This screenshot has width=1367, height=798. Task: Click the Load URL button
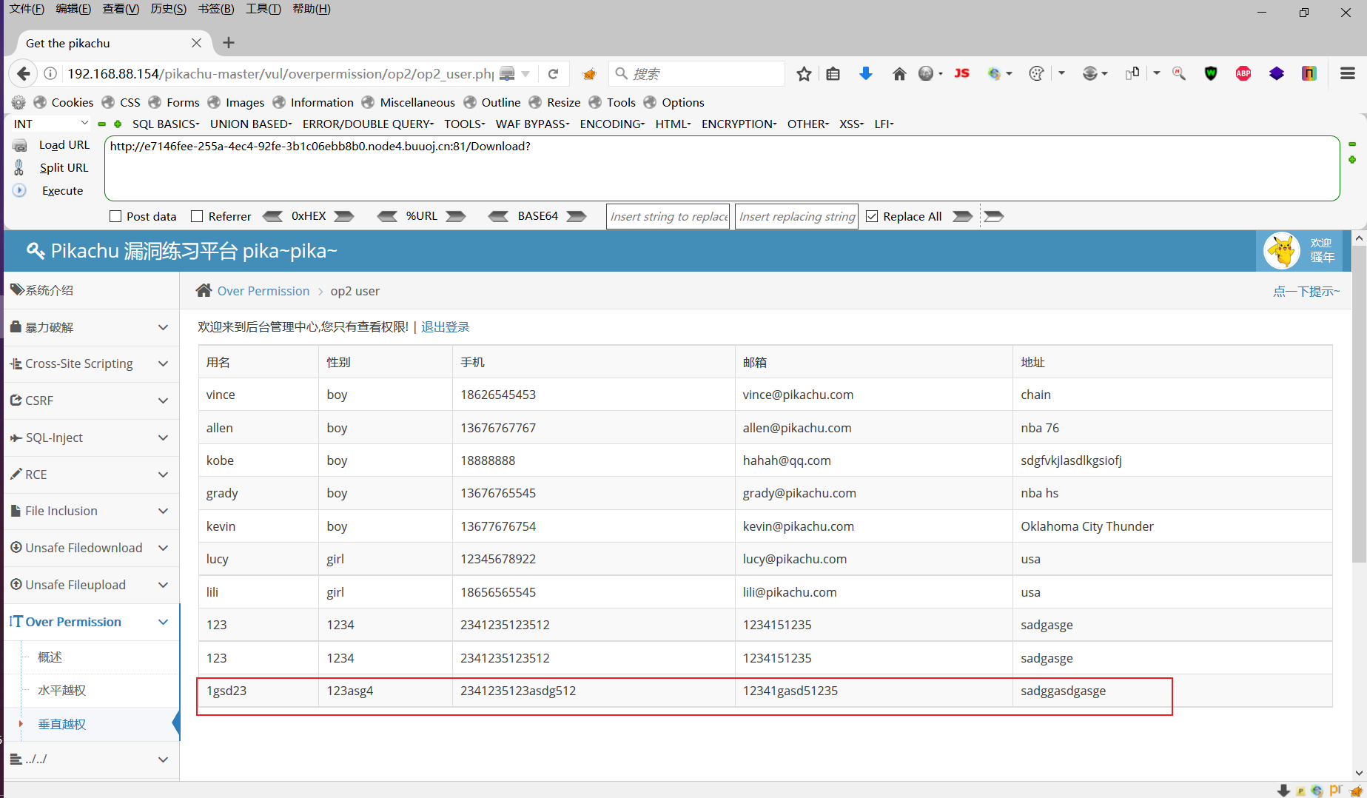(x=64, y=145)
